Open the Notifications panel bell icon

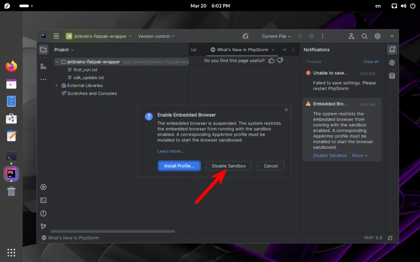pyautogui.click(x=392, y=49)
